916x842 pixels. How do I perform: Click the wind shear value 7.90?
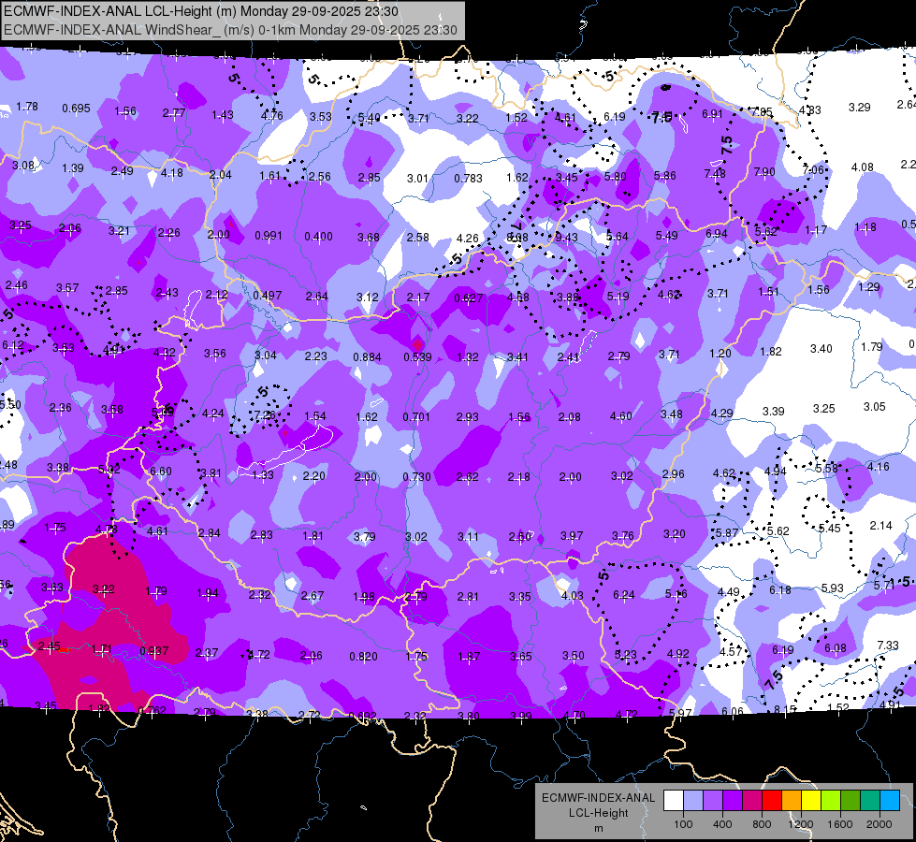pyautogui.click(x=764, y=171)
